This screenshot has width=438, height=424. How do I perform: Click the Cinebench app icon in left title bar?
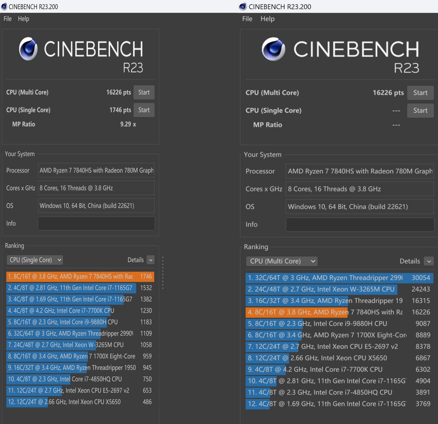[4, 7]
